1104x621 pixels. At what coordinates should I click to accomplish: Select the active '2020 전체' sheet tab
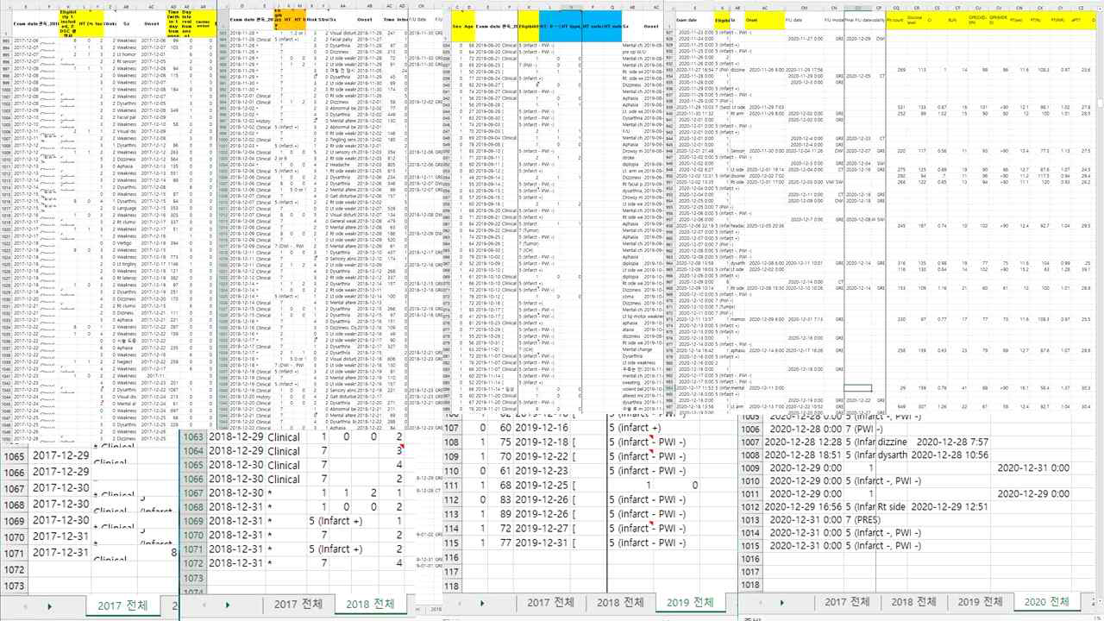pyautogui.click(x=1049, y=601)
